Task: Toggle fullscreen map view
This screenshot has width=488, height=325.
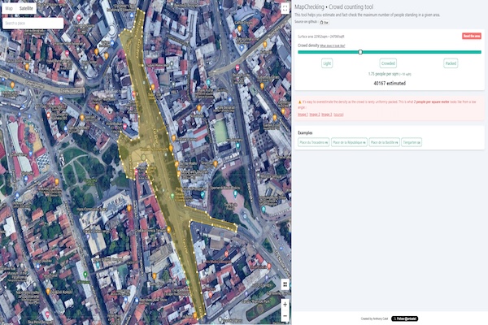Action: click(x=285, y=8)
